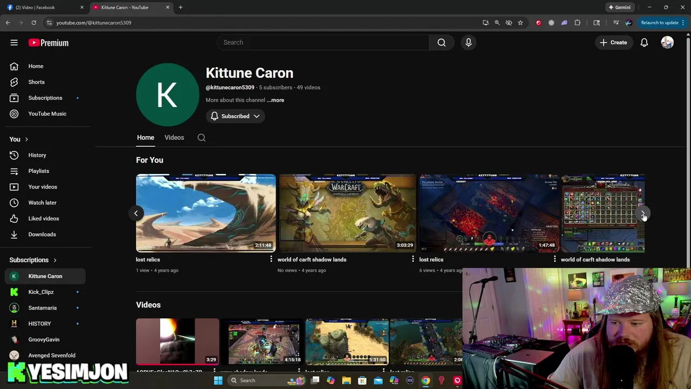Open GroovyGavin subscription channel
The image size is (691, 389).
[45, 339]
